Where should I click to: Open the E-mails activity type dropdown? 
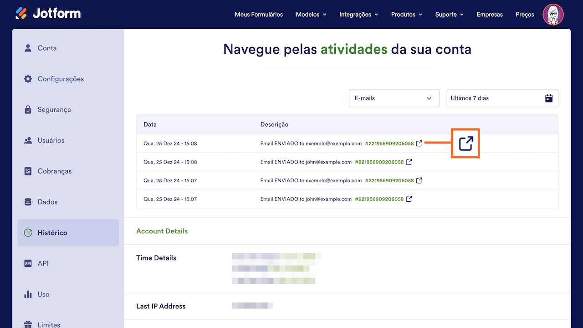(x=394, y=98)
